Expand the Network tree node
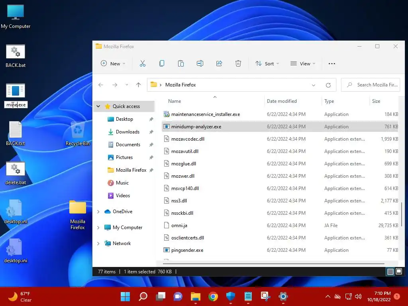Screen dimensions: 408x306 (98, 243)
